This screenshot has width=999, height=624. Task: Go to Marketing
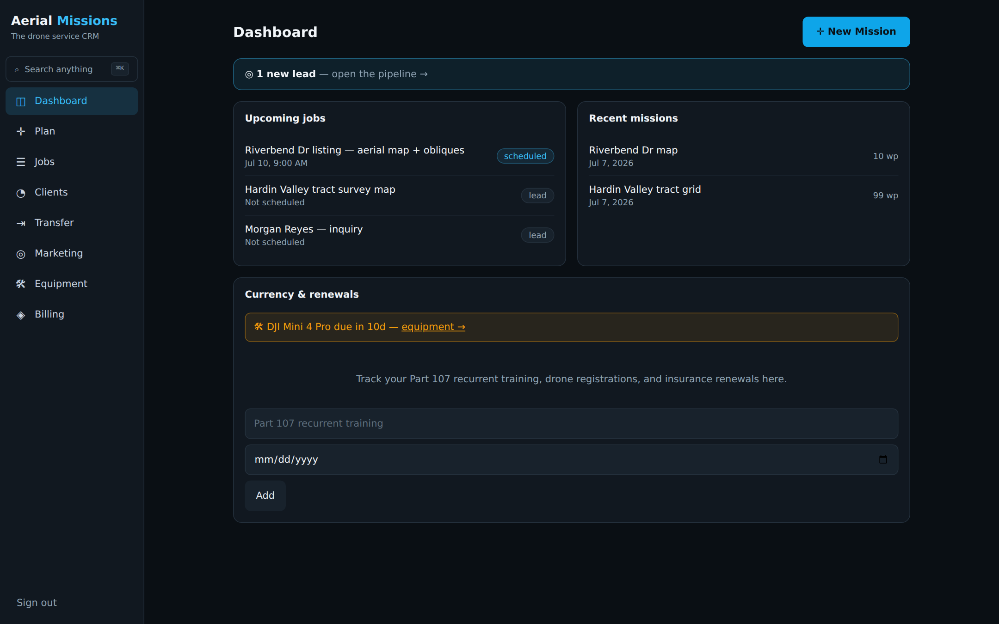click(x=72, y=254)
